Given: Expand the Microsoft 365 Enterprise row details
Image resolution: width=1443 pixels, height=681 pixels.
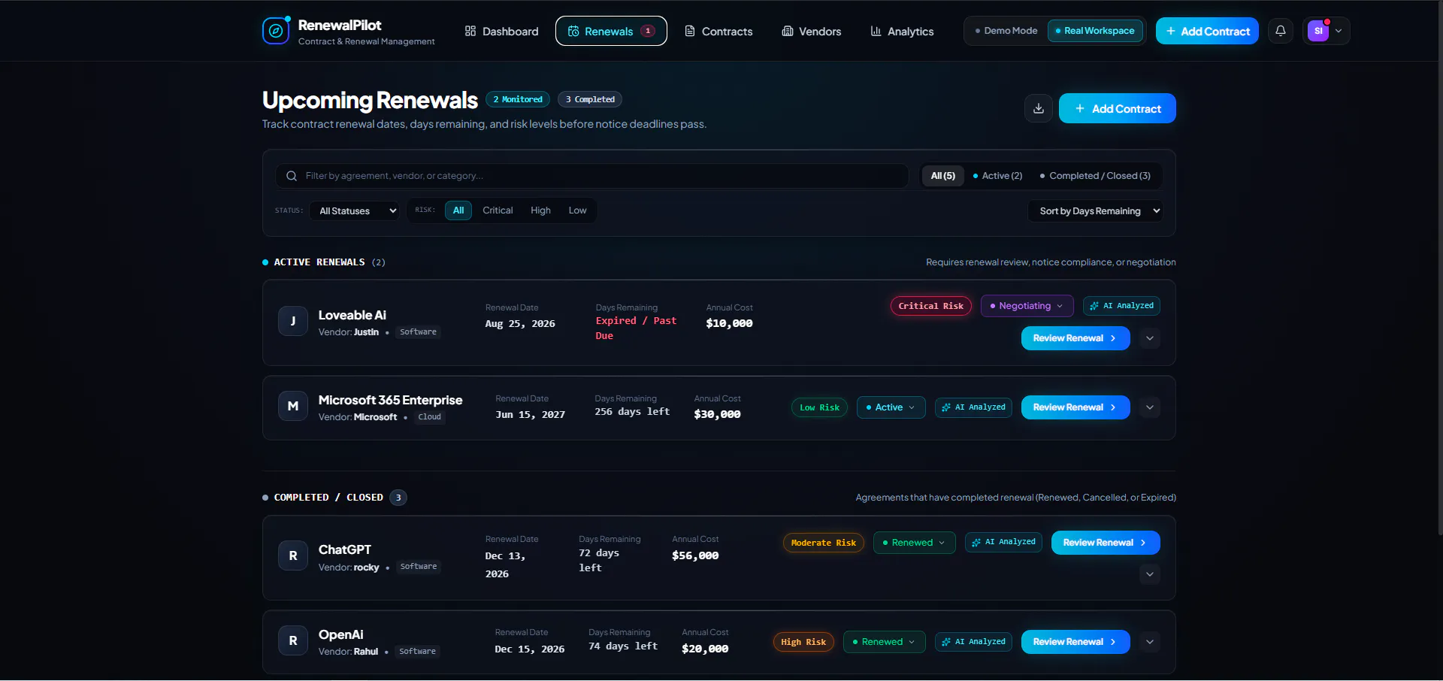Looking at the screenshot, I should tap(1150, 407).
